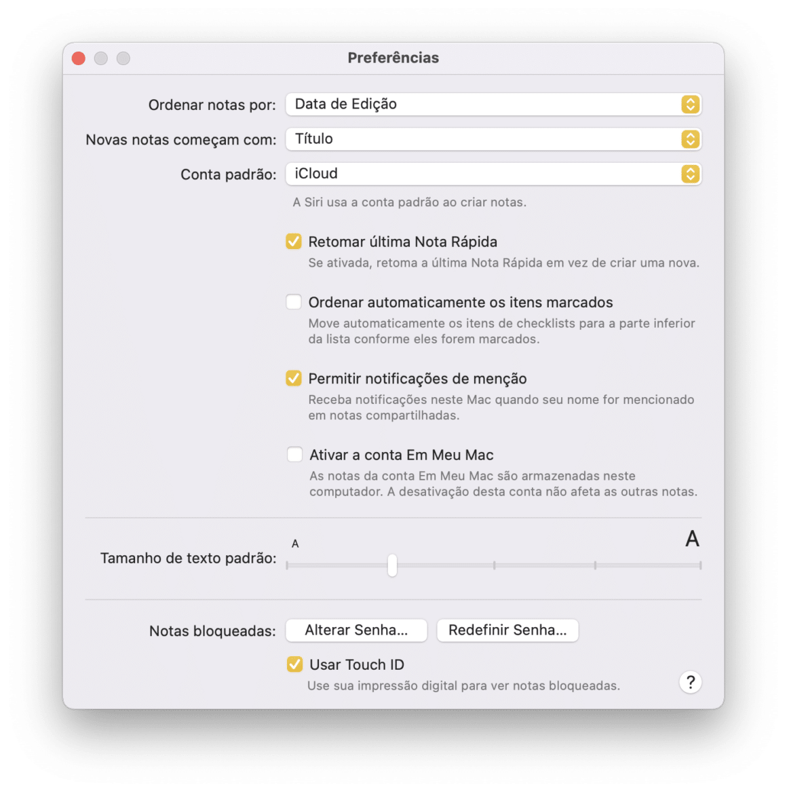The width and height of the screenshot is (787, 792).
Task: Uncheck Usar Touch ID
Action: tap(294, 664)
